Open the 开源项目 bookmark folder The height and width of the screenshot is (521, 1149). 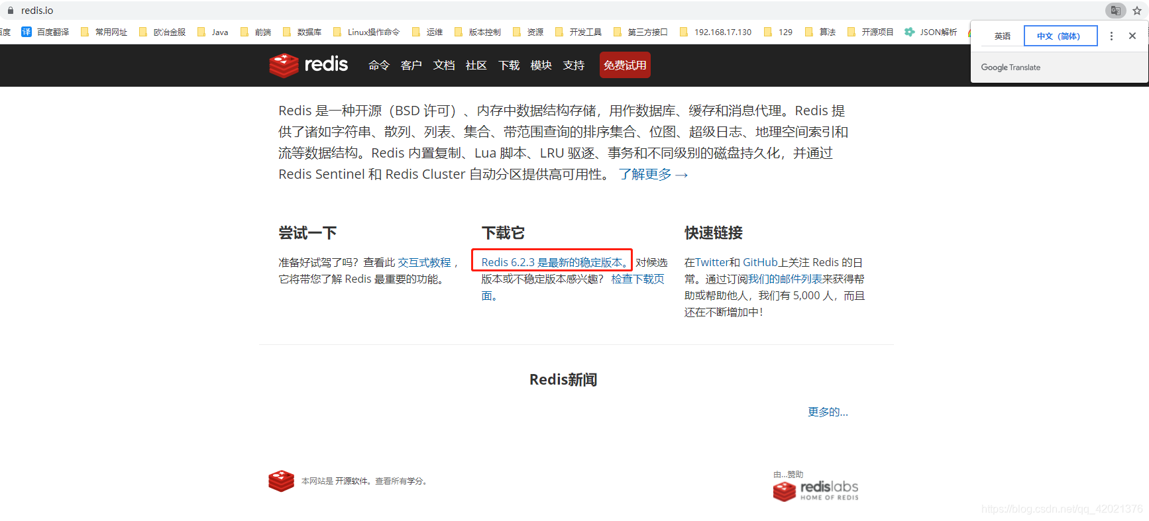(x=871, y=32)
